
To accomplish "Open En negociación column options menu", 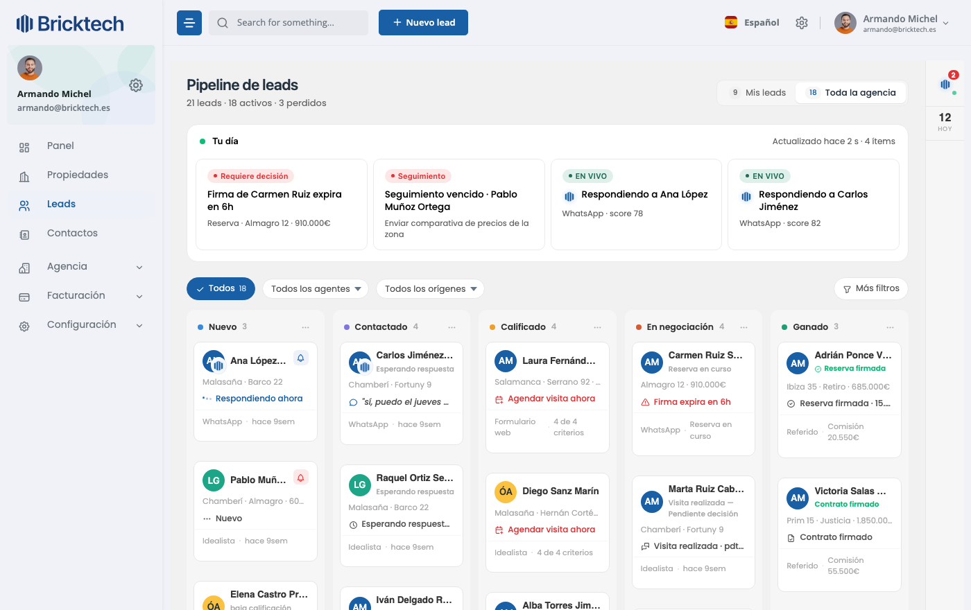I will click(x=744, y=327).
